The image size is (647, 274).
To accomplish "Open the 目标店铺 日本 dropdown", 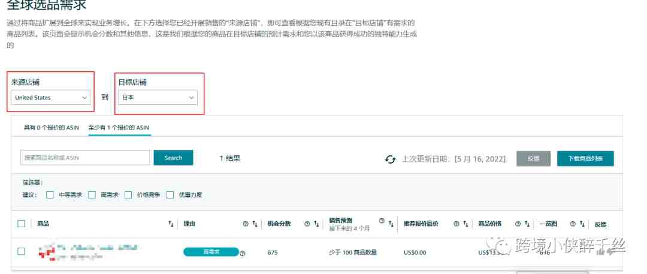I will point(158,98).
